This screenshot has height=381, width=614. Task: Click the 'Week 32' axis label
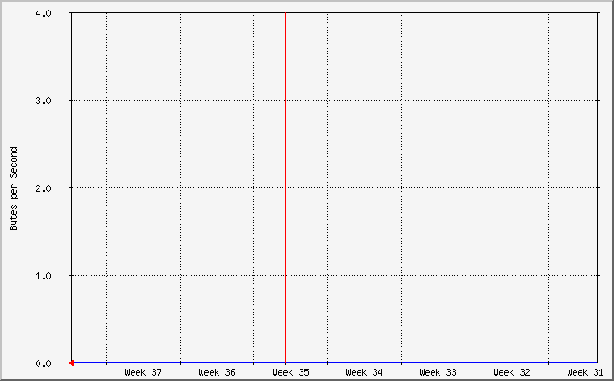click(x=511, y=372)
